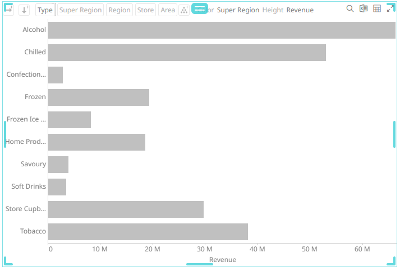Click the add breakdown hierarchy icon
400x271 pixels.
tap(8, 9)
